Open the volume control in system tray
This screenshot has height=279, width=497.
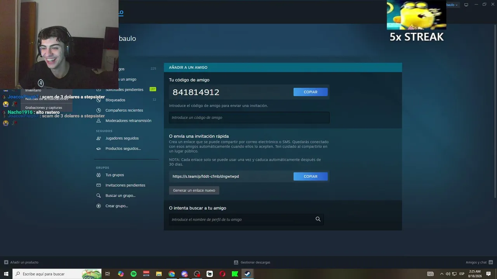tap(448, 274)
